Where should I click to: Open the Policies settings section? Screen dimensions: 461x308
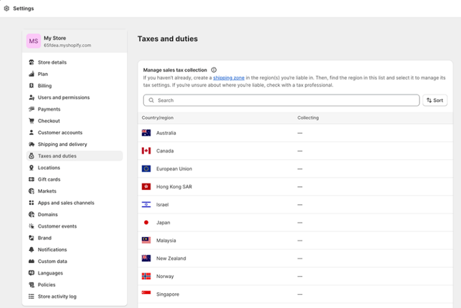pos(46,285)
